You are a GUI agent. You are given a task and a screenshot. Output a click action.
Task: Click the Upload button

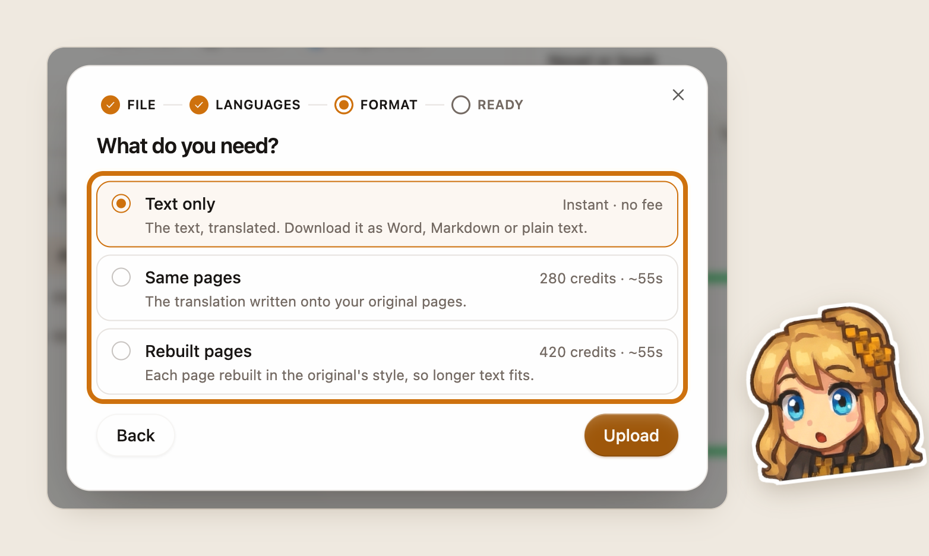click(631, 435)
